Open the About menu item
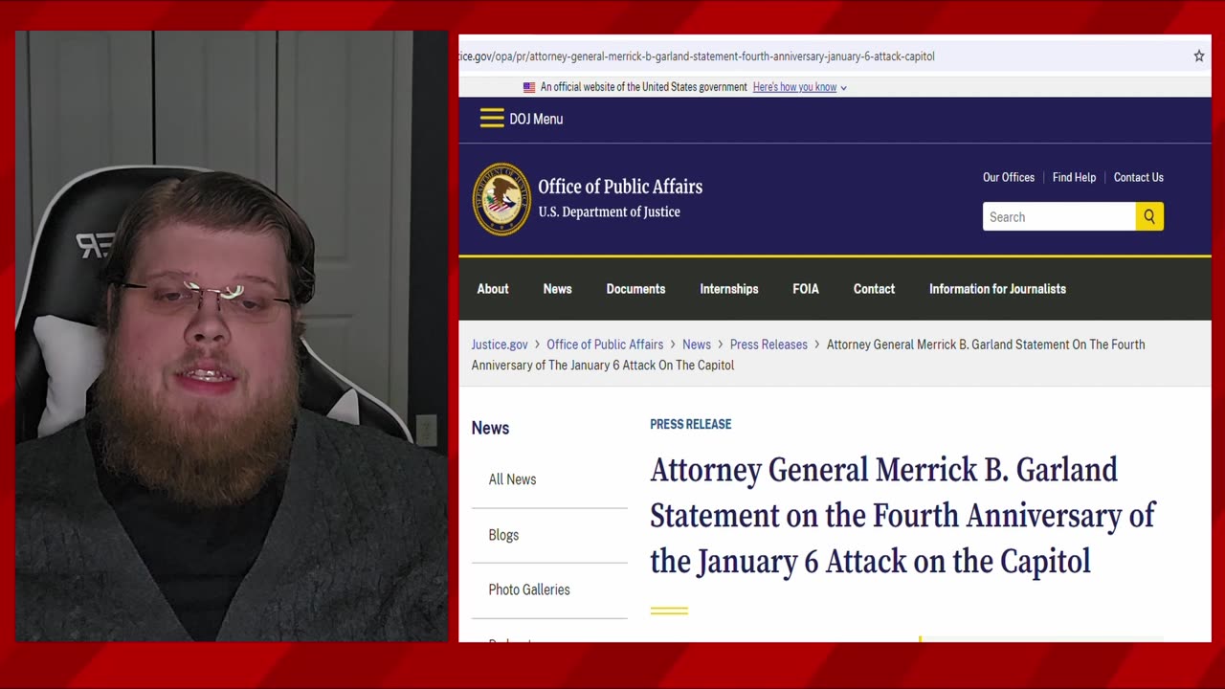This screenshot has width=1225, height=689. pos(493,289)
